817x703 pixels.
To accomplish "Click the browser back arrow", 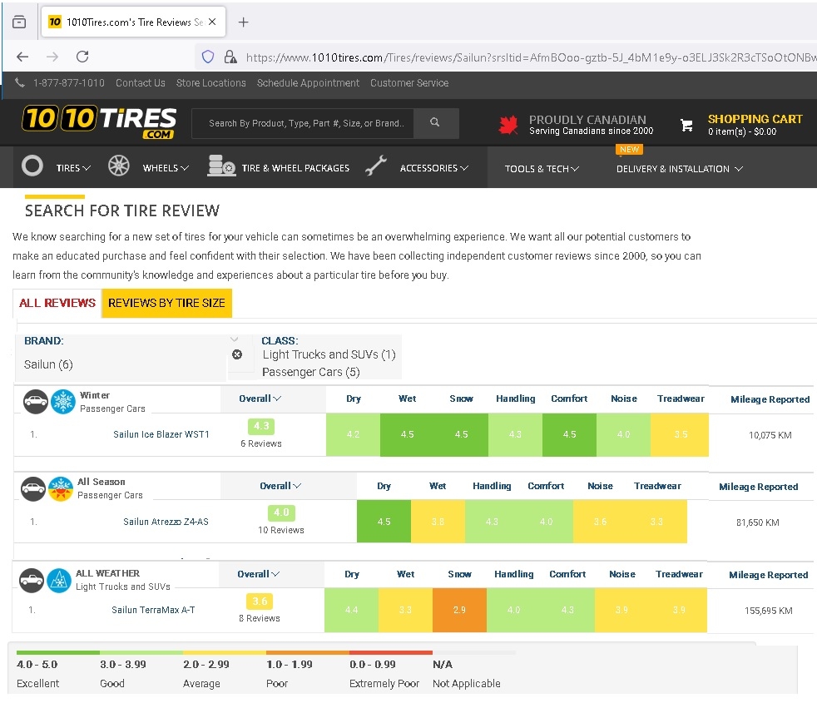I will [22, 57].
